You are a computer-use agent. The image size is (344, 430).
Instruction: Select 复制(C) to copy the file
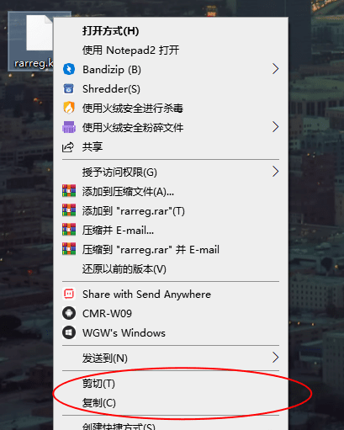[171, 403]
